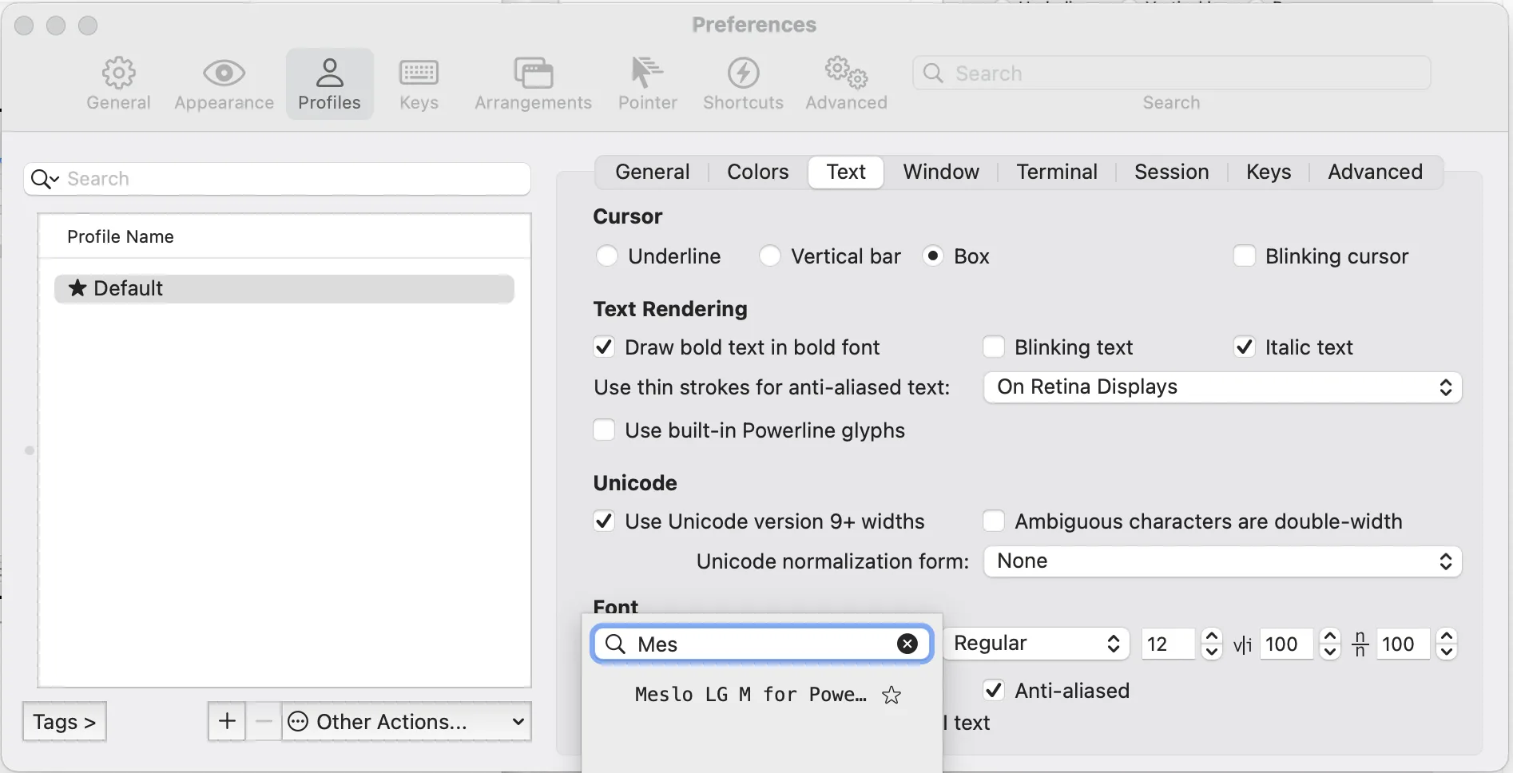Enable Ambiguous characters are double-width
Screen dimensions: 1513x773
pos(994,521)
